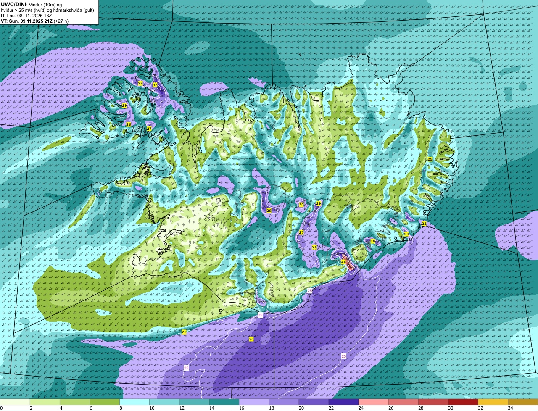Click the scale tick label '8'

point(121,408)
